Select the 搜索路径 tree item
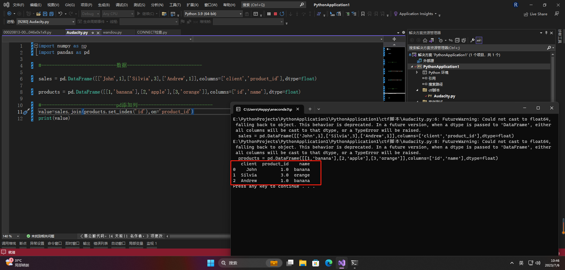Screen dimensions: 565x270 pyautogui.click(x=435, y=84)
